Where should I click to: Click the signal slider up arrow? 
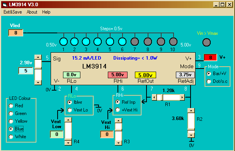pos(38,57)
